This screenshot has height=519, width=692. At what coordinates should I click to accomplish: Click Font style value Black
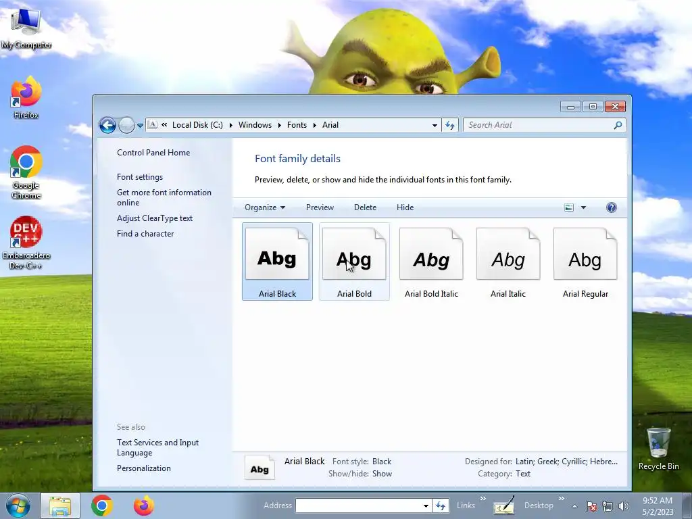click(x=382, y=462)
